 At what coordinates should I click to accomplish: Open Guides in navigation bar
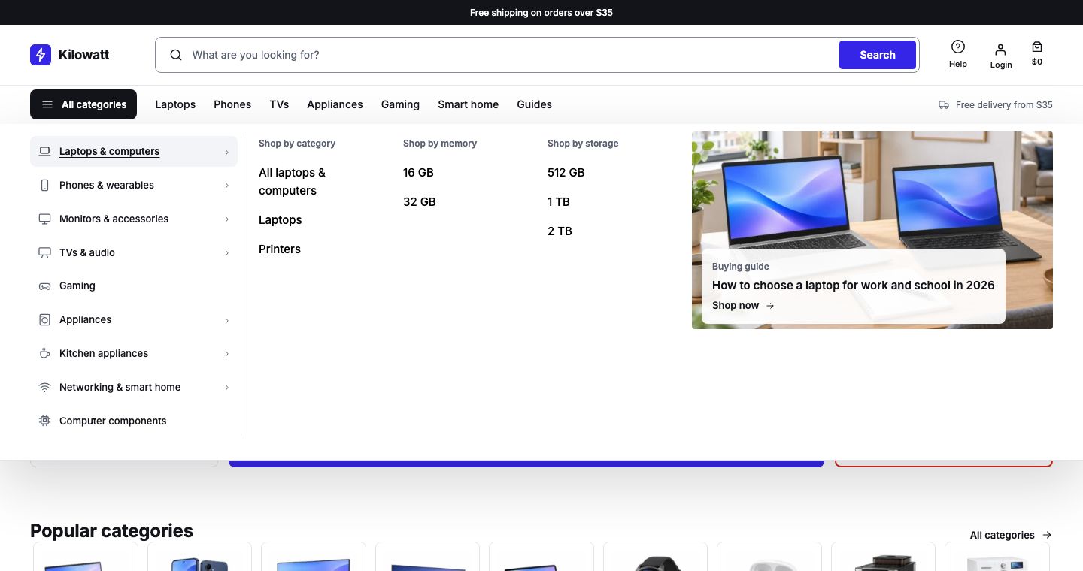click(534, 104)
